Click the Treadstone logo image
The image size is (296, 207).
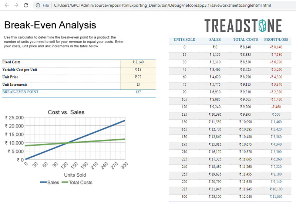(243, 26)
